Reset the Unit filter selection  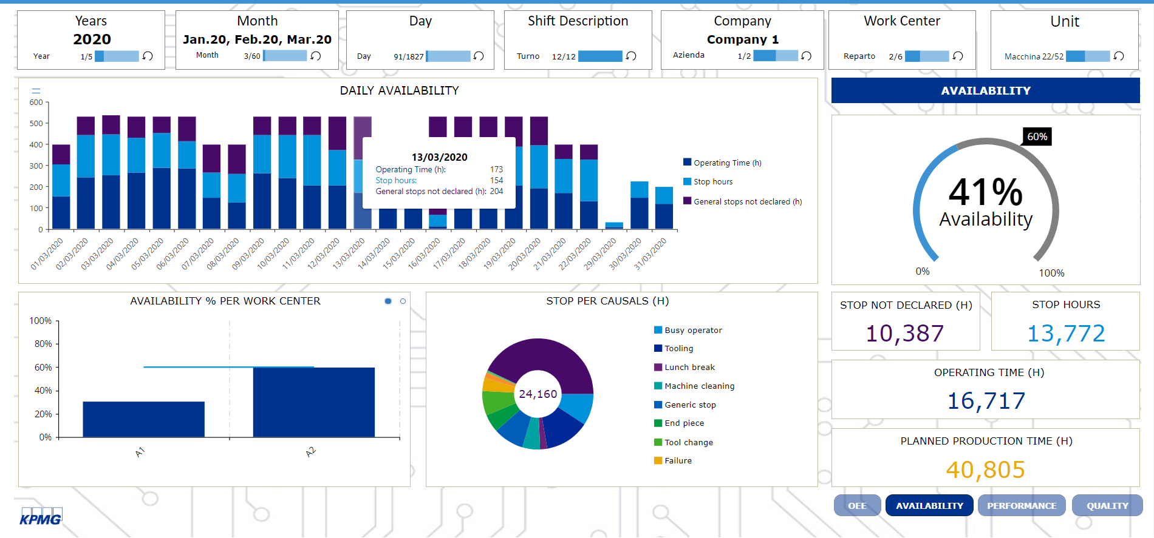pyautogui.click(x=1119, y=56)
